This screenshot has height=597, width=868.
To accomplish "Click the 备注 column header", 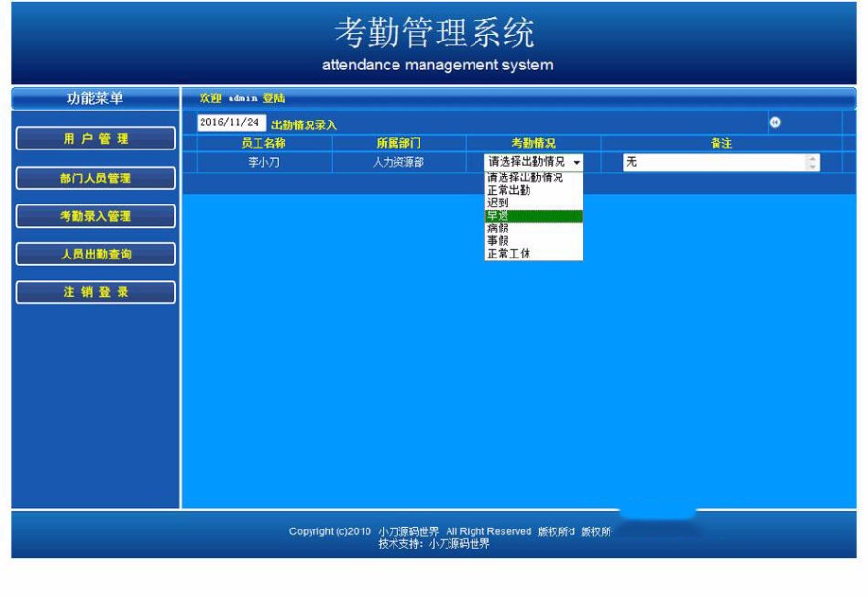I will coord(720,143).
